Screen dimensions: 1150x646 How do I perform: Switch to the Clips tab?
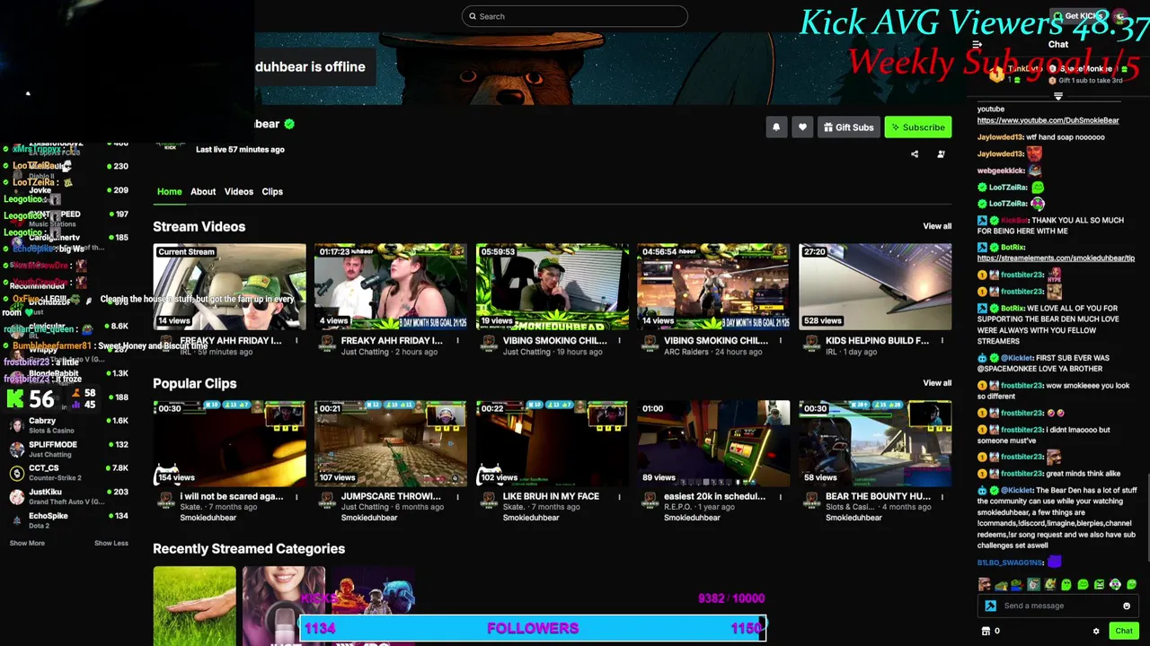tap(272, 191)
